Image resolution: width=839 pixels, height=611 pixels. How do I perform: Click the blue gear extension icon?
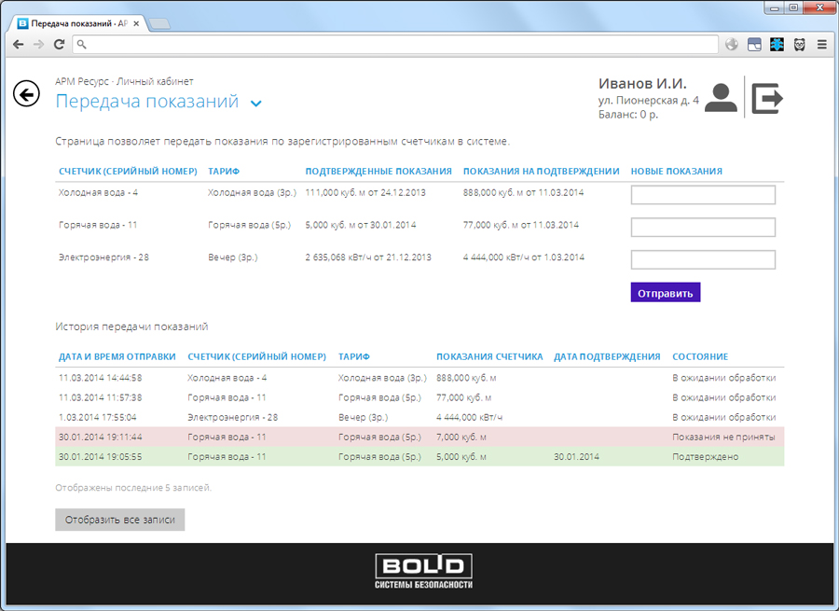777,44
